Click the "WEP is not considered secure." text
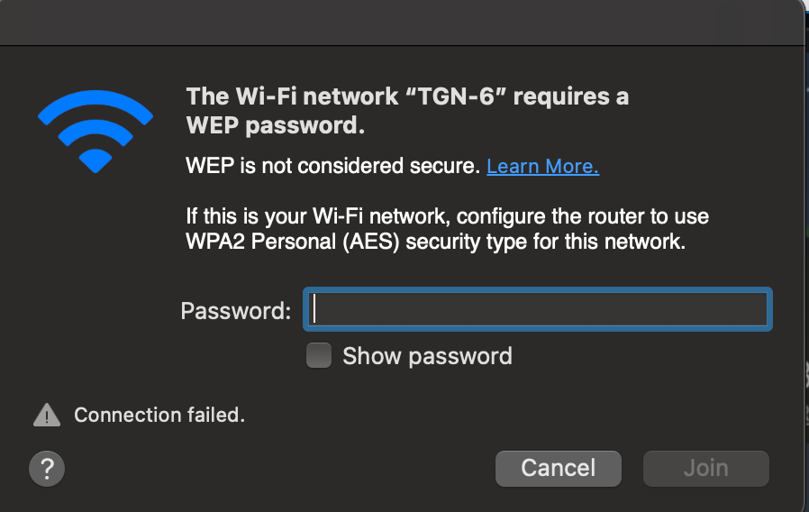Screen dimensions: 809x512 [332, 166]
